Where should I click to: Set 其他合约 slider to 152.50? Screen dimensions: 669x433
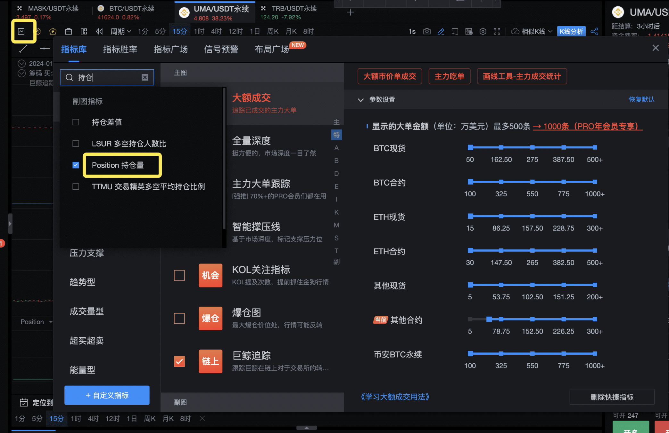coord(532,319)
